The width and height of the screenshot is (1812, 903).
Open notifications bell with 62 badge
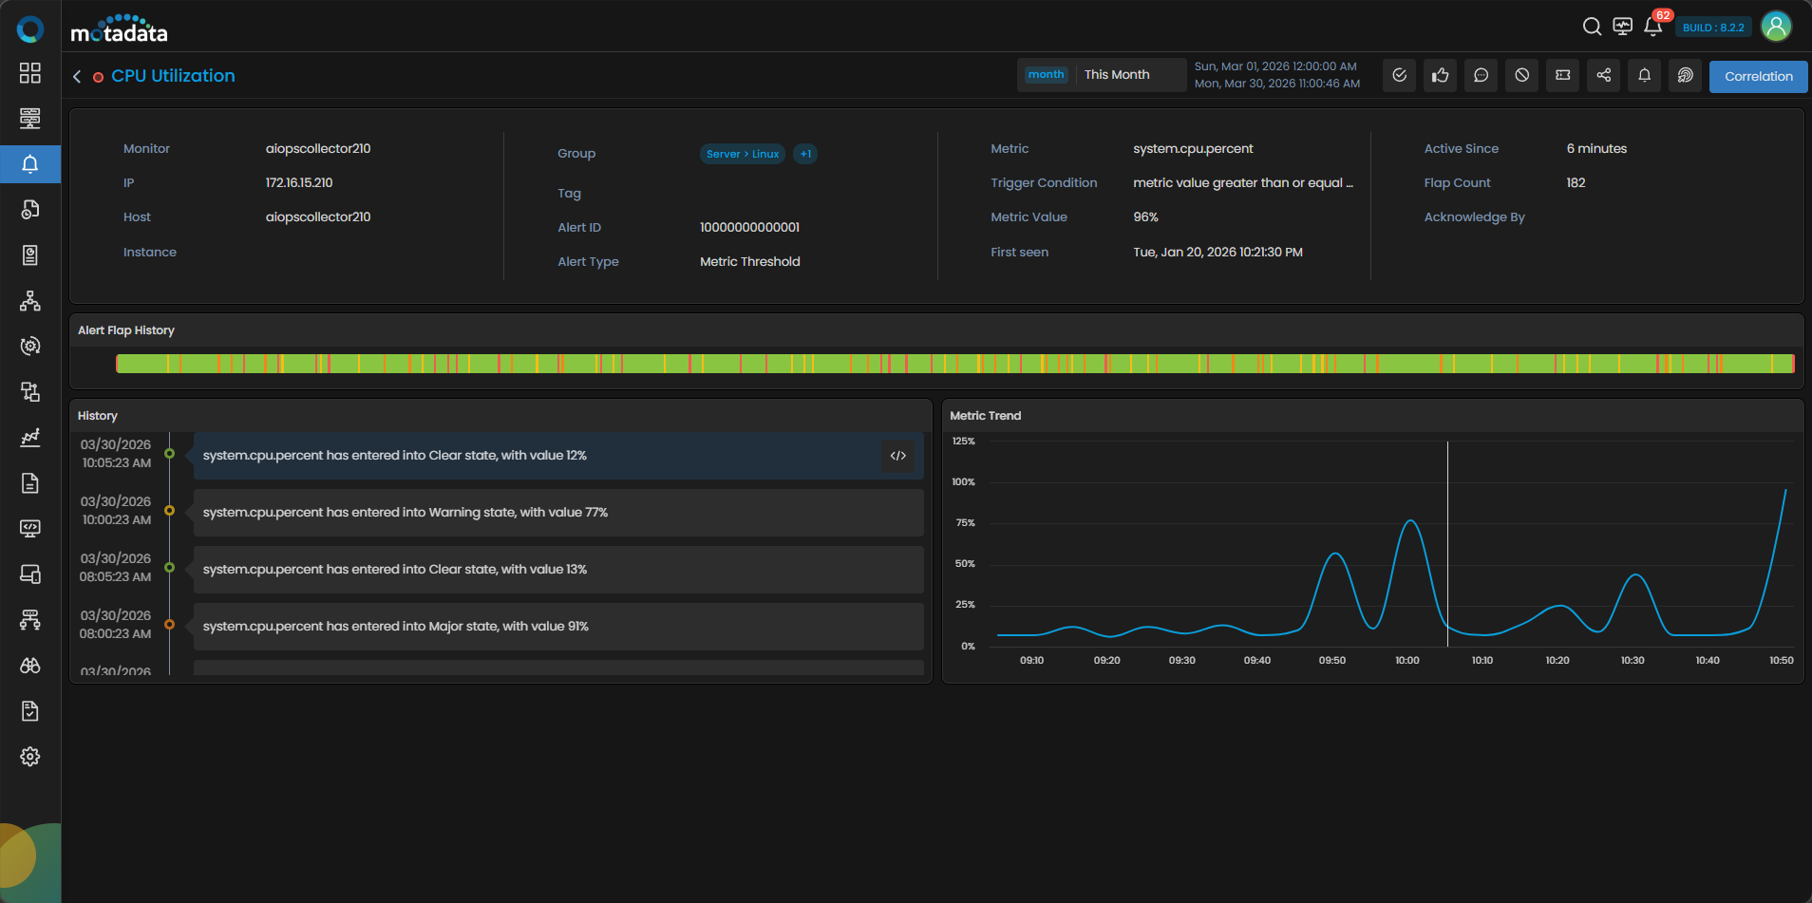tap(1652, 27)
